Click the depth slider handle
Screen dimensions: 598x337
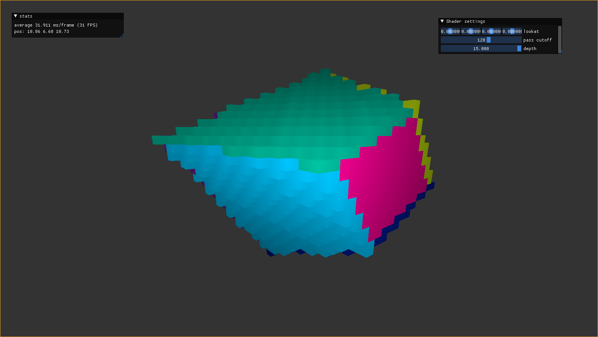coord(519,48)
